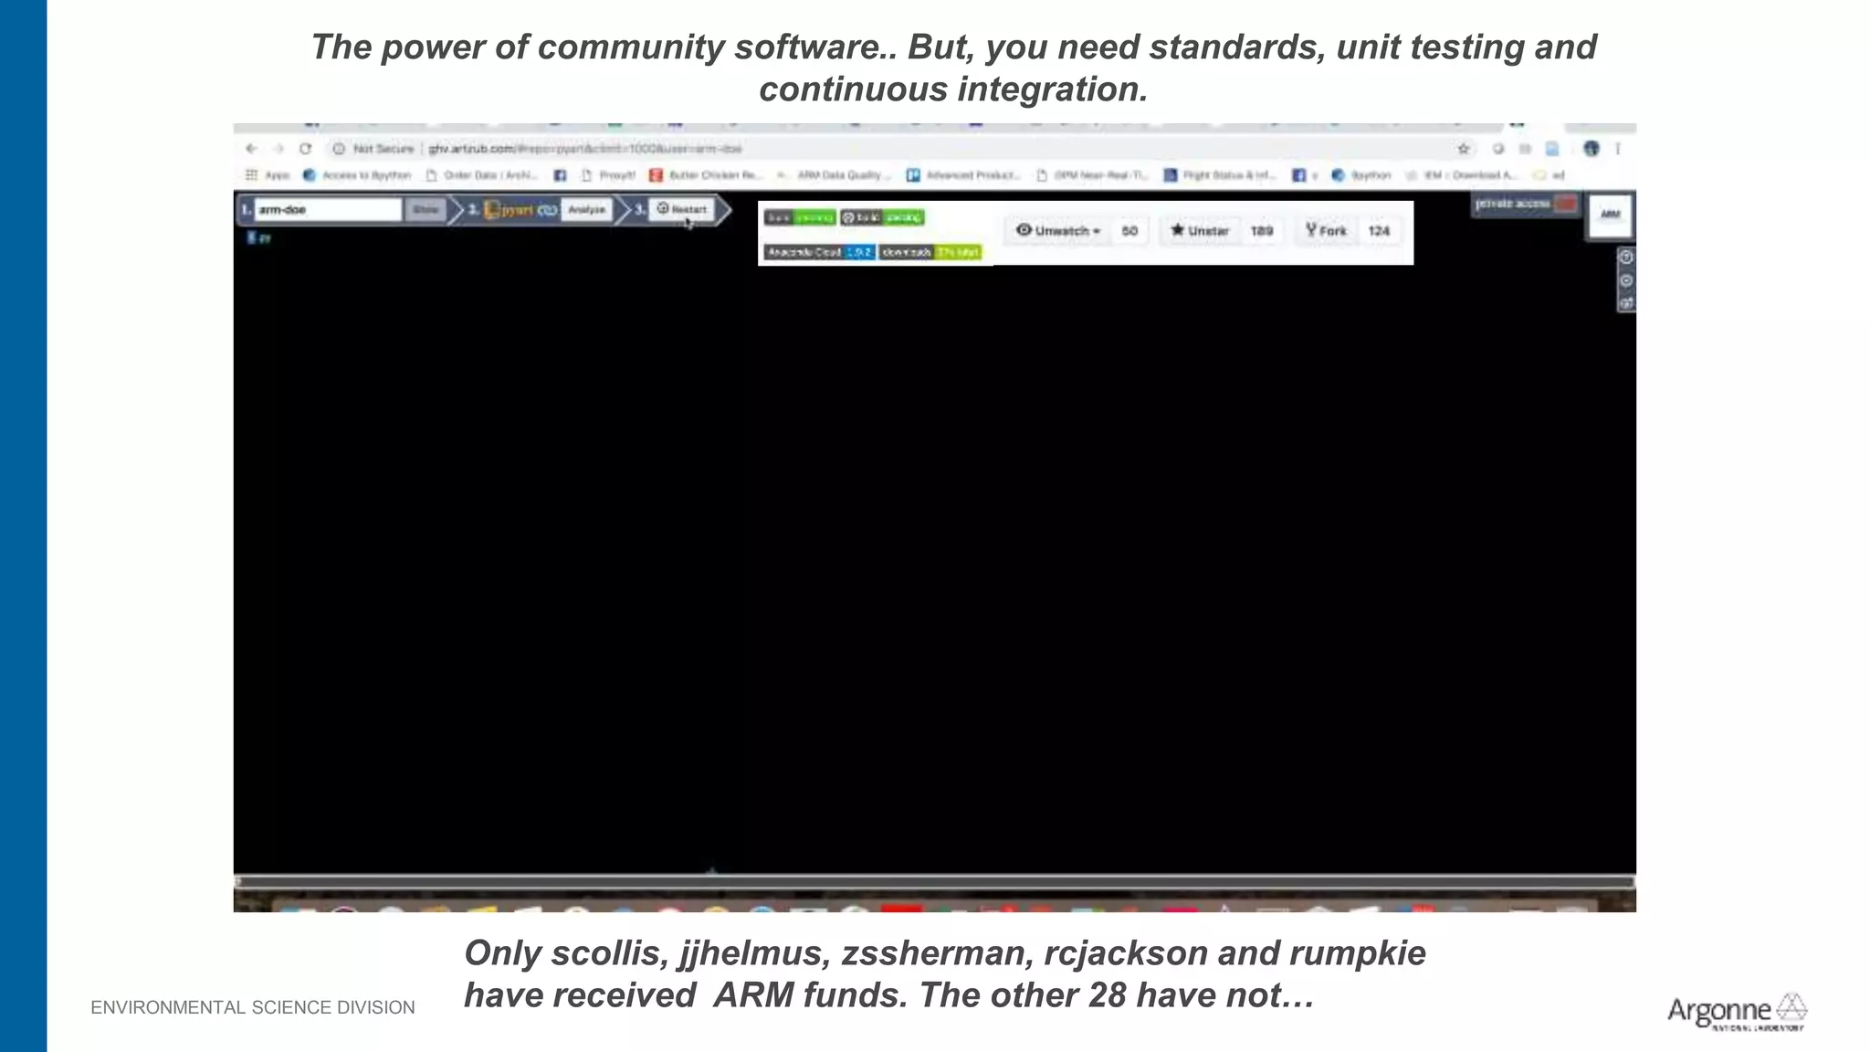Click the Show button in step 1
Image resolution: width=1870 pixels, height=1052 pixels.
click(425, 210)
